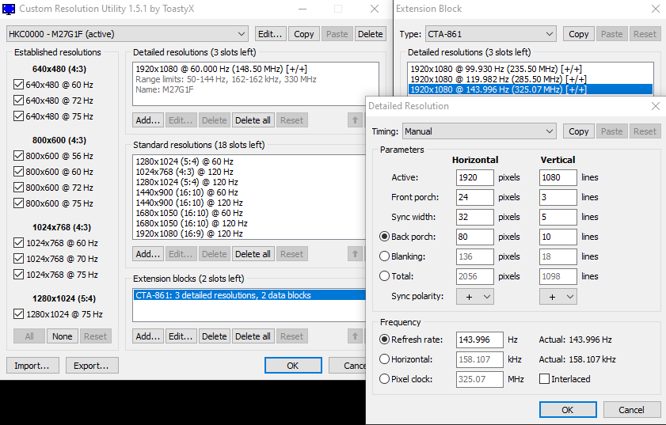Choose the Pixel clock frequency option
The height and width of the screenshot is (425, 666).
[x=385, y=379]
